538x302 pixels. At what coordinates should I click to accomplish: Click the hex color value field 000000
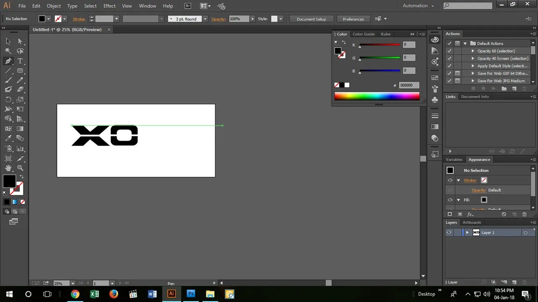click(x=409, y=85)
